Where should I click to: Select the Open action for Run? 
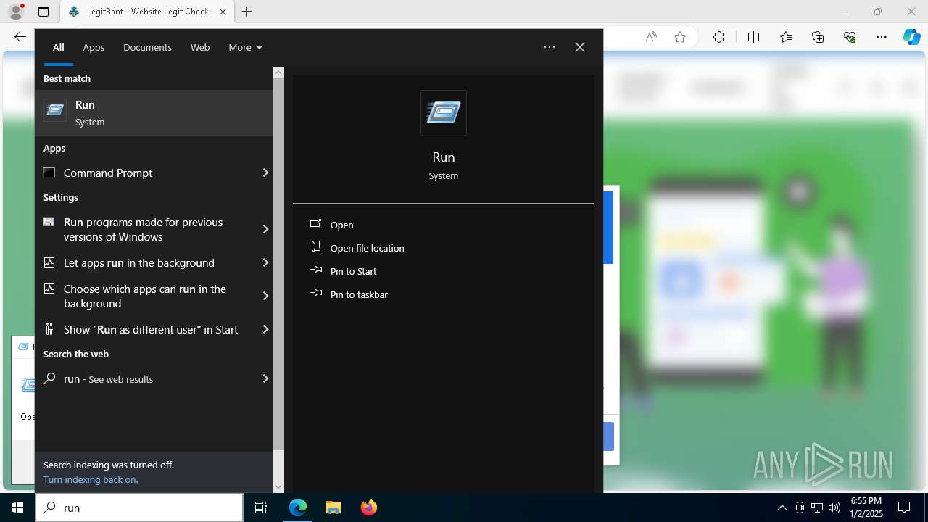pyautogui.click(x=341, y=225)
